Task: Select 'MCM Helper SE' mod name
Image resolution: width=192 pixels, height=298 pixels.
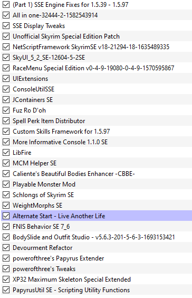Action: (34, 163)
